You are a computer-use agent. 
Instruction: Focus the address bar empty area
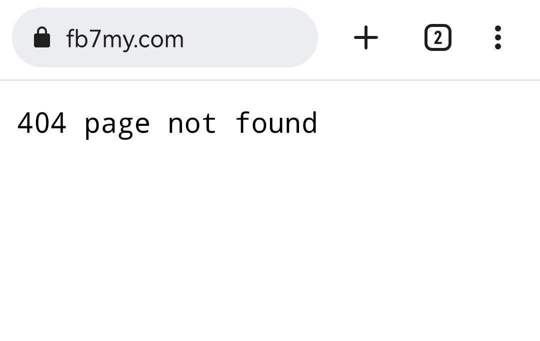[250, 37]
